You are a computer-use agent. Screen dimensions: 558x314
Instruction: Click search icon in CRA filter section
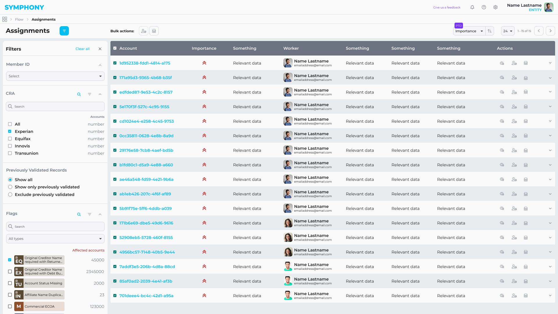[79, 94]
